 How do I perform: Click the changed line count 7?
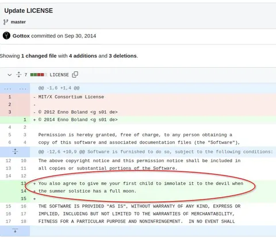[26, 75]
